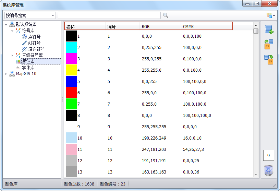
Task: Sort by the CMYK column header
Action: point(206,26)
